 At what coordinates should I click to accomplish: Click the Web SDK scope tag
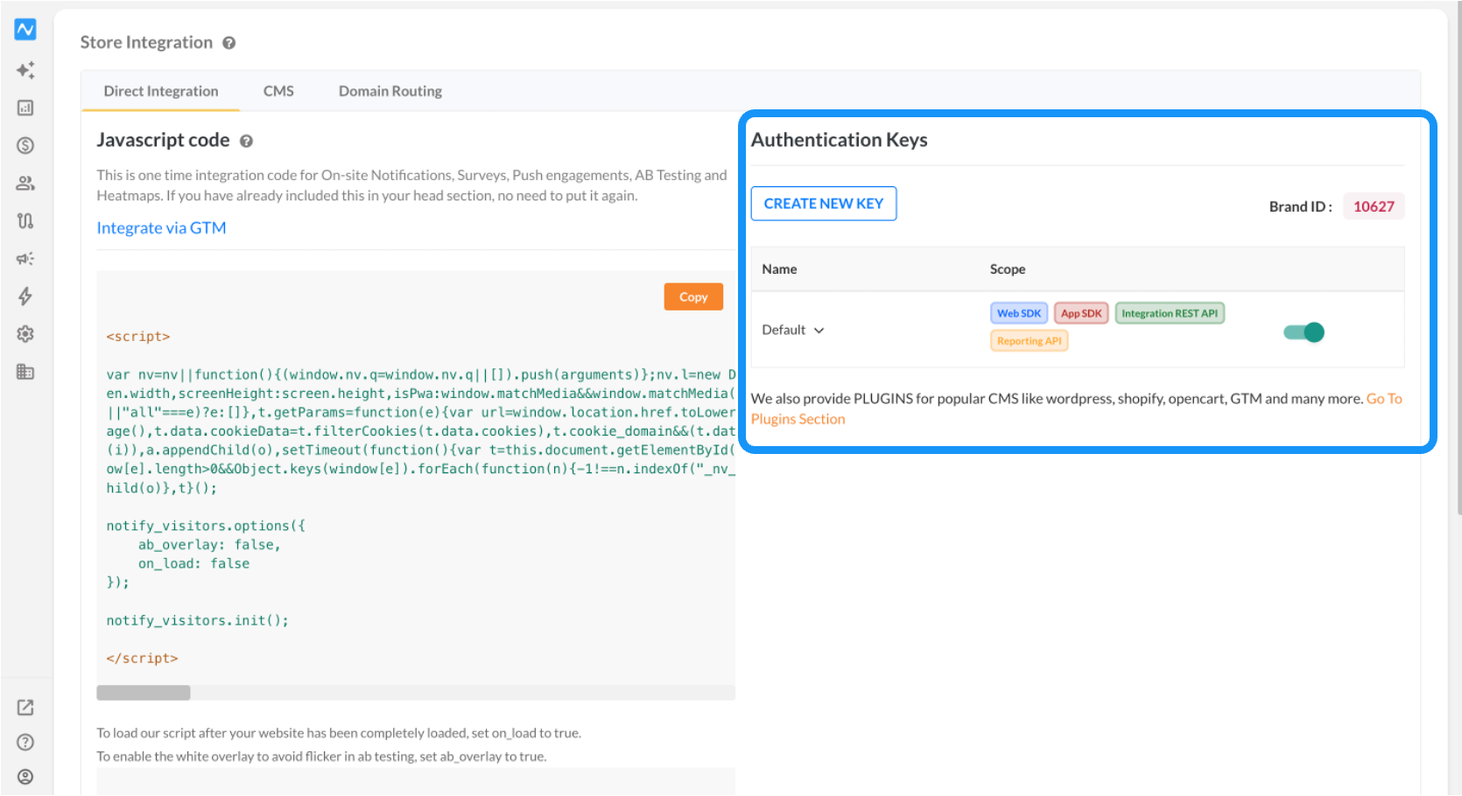coord(1019,313)
